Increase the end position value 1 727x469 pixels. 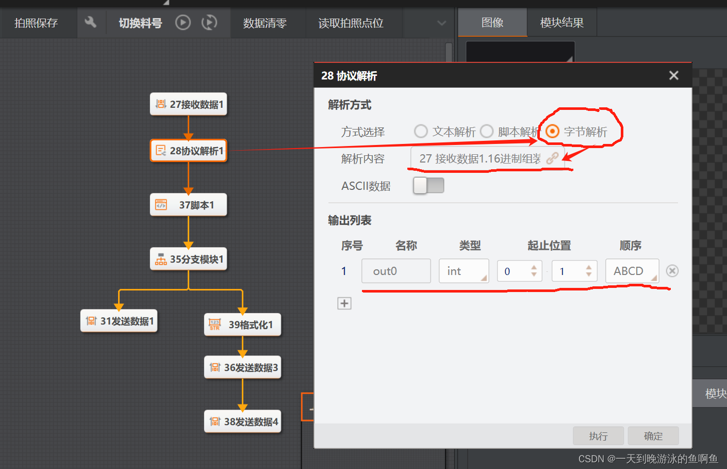point(588,267)
